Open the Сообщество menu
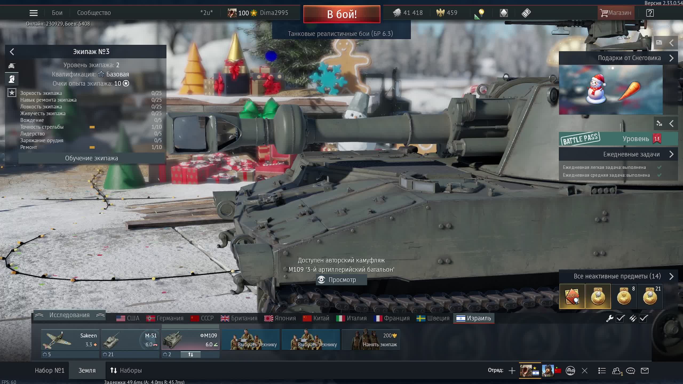The width and height of the screenshot is (683, 384). point(94,13)
